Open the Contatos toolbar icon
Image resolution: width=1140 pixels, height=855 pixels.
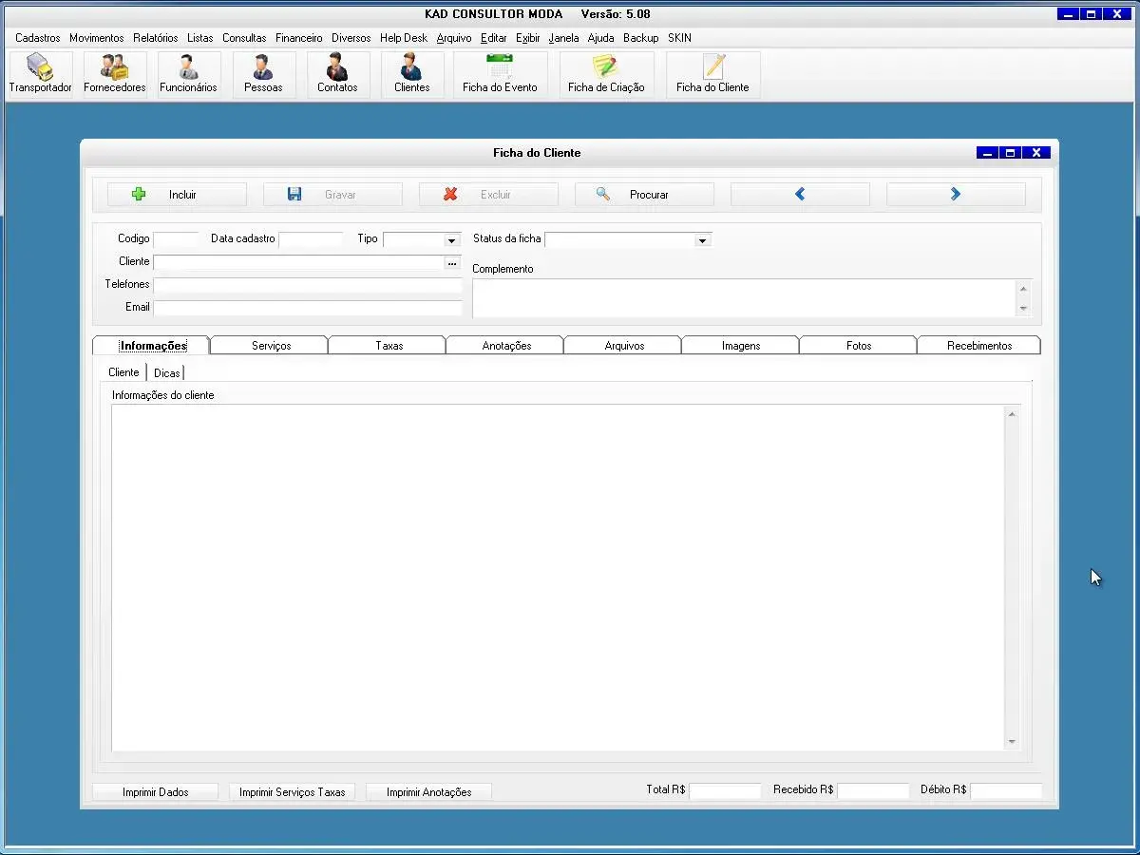point(337,68)
